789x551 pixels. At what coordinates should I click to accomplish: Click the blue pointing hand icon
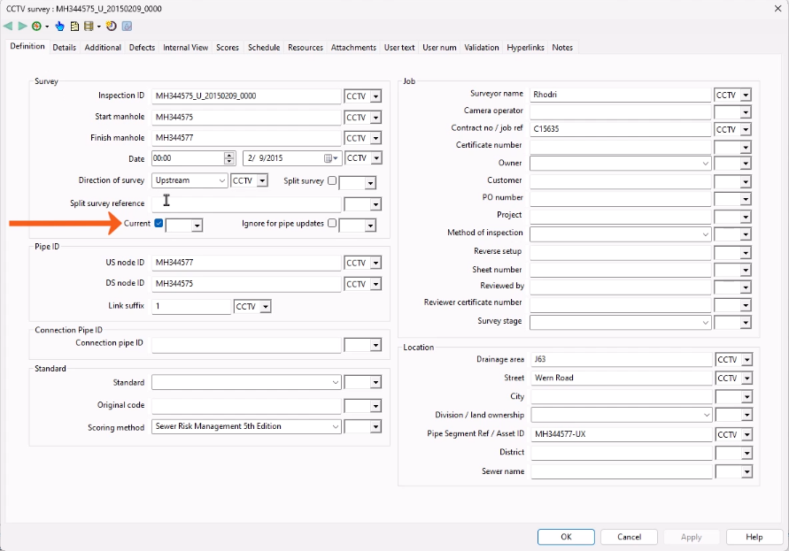60,26
